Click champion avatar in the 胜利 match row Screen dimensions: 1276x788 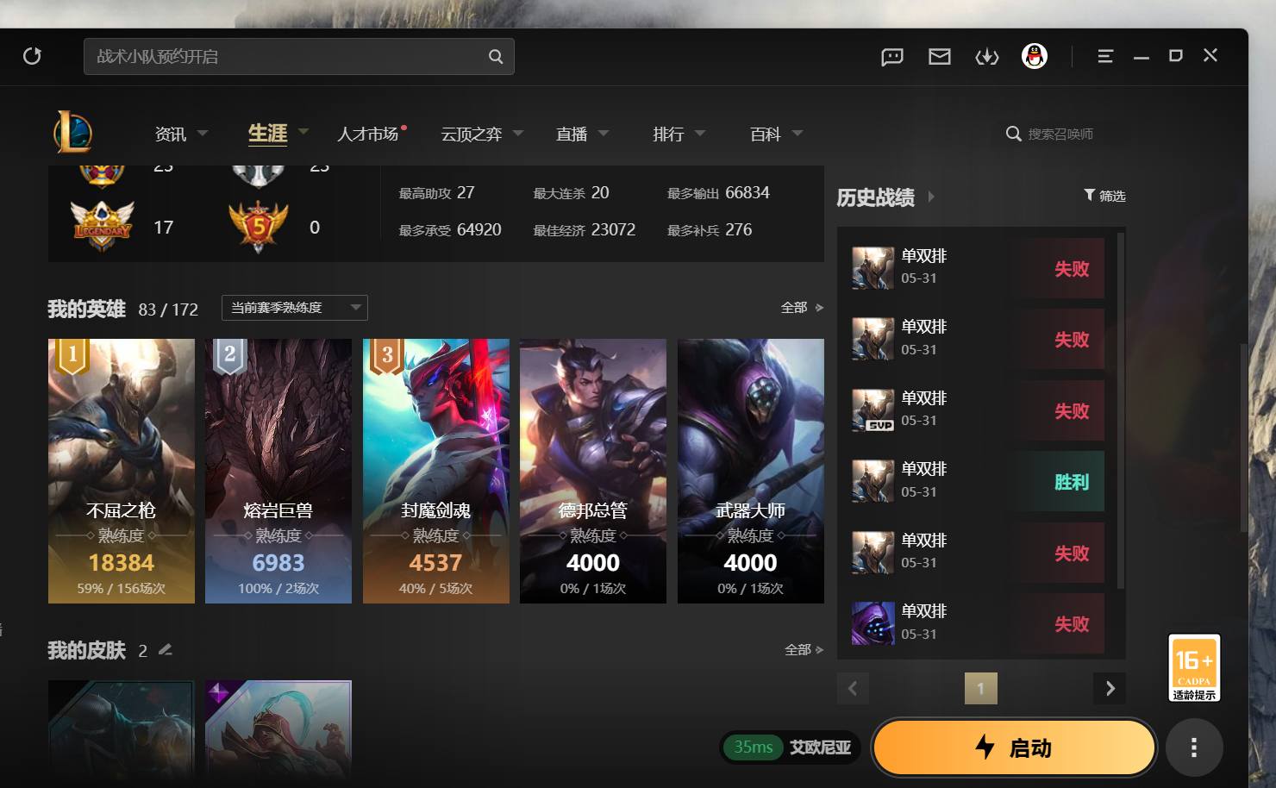[x=873, y=481]
